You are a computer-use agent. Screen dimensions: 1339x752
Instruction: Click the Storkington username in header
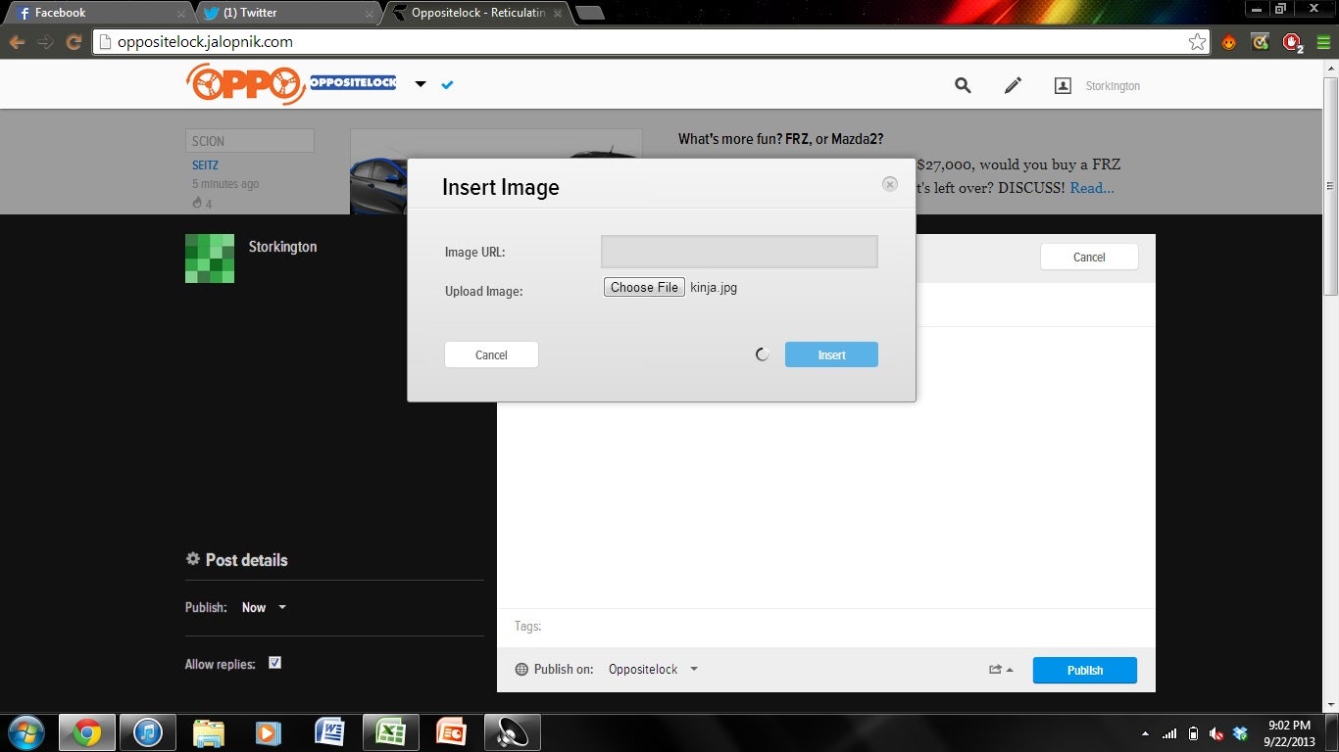click(1113, 86)
